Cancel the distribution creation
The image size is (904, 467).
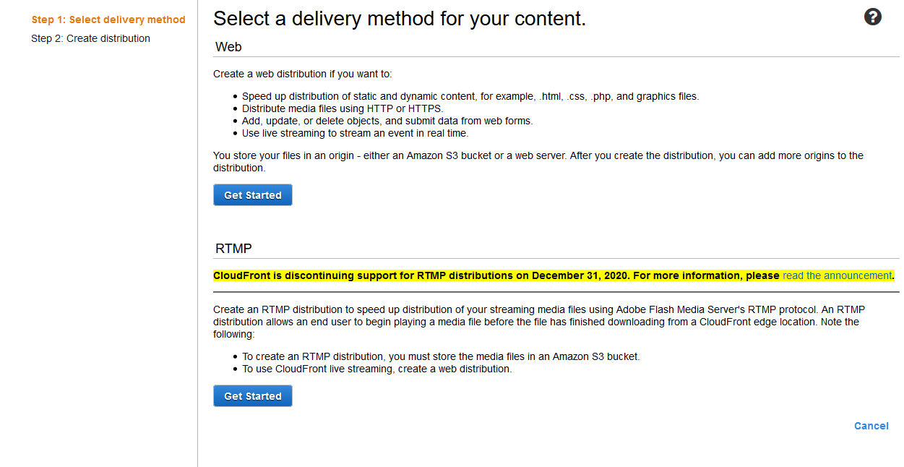click(x=871, y=426)
